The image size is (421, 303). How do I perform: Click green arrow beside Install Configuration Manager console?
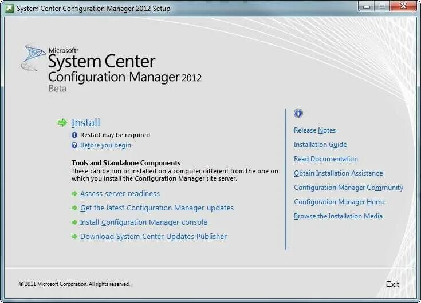pos(74,222)
